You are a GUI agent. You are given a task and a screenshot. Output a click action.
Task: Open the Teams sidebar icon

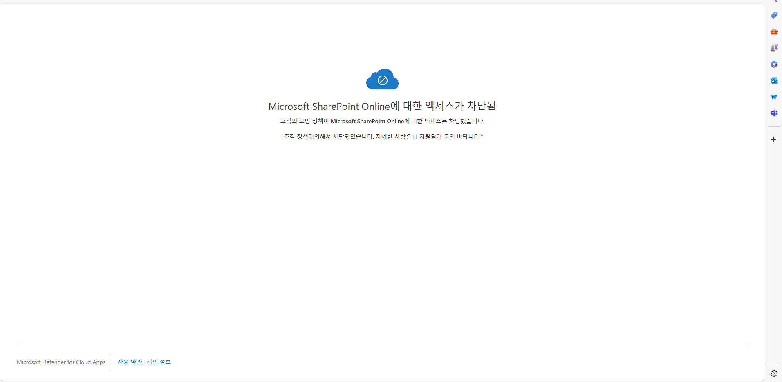(x=774, y=113)
